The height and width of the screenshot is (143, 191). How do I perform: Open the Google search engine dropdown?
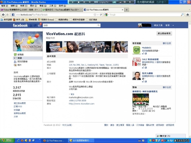pyautogui.click(x=107, y=15)
